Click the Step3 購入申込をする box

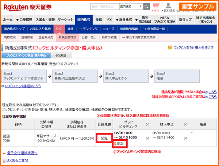[x=126, y=76]
